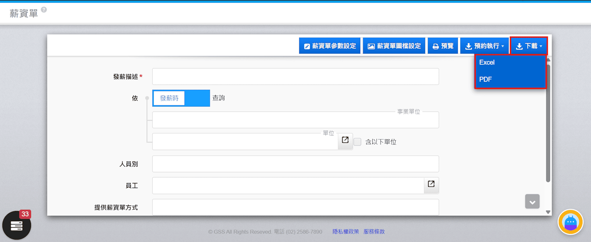This screenshot has height=242, width=591.
Task: Open the 隱私權政策 link
Action: tap(346, 232)
